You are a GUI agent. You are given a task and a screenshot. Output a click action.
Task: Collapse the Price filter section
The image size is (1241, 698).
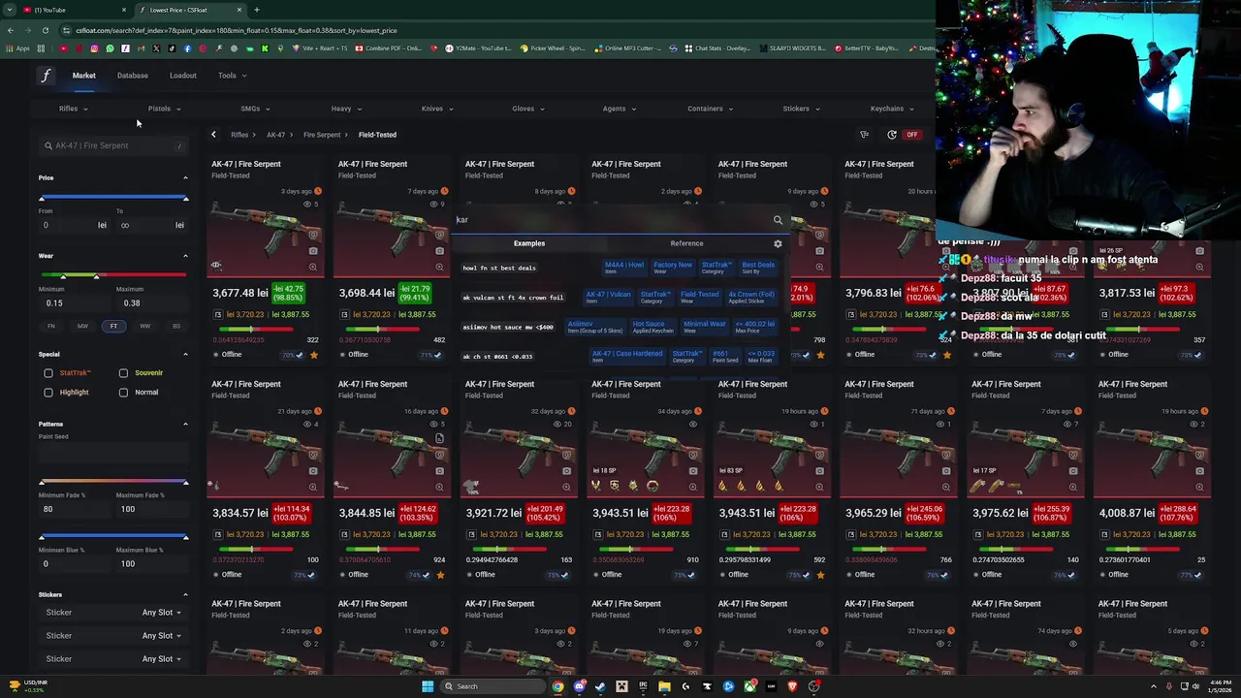coord(185,177)
